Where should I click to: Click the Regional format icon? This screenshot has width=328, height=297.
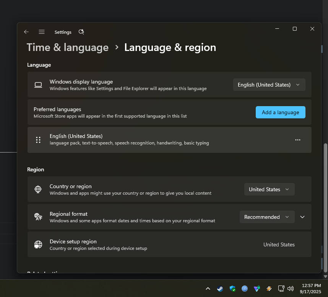point(38,217)
